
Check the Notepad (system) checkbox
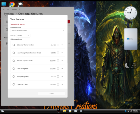point(58,76)
